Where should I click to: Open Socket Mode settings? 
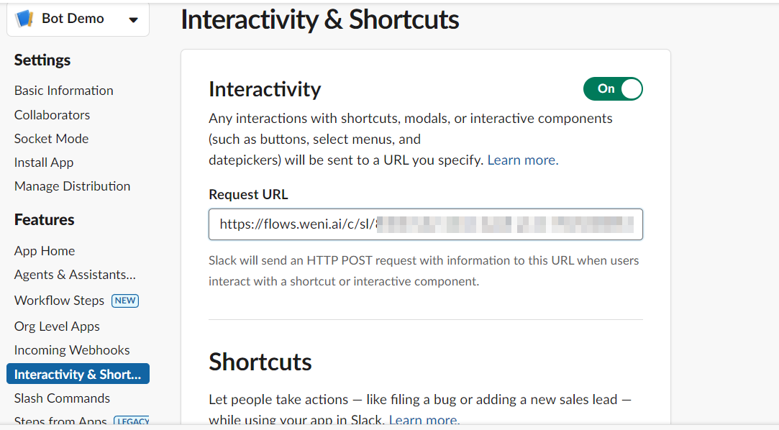[x=50, y=138]
